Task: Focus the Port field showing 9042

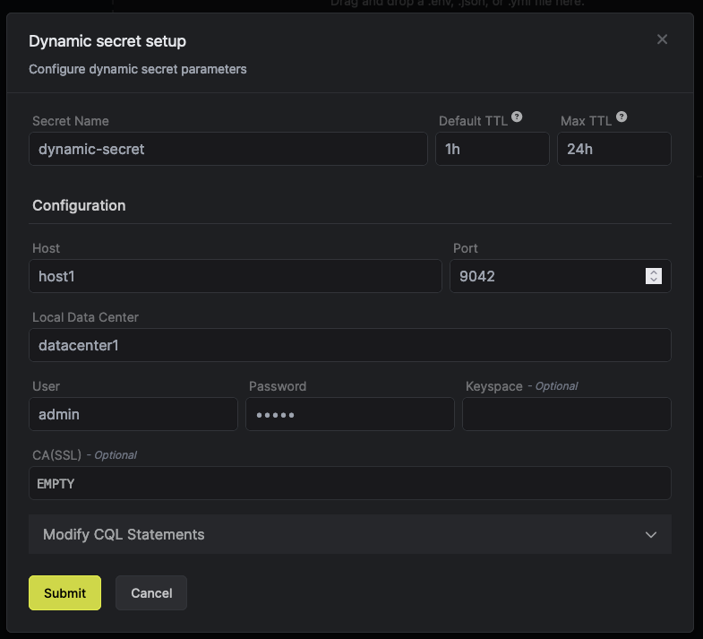Action: tap(560, 276)
